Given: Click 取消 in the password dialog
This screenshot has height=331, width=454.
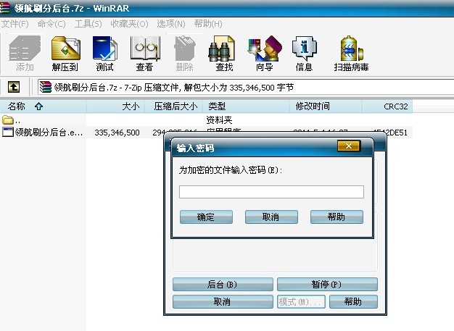Looking at the screenshot, I should (271, 217).
